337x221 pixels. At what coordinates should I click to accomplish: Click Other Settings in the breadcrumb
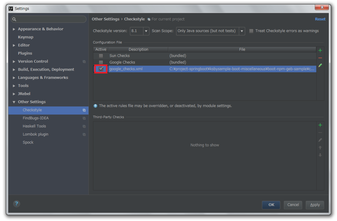(x=106, y=19)
